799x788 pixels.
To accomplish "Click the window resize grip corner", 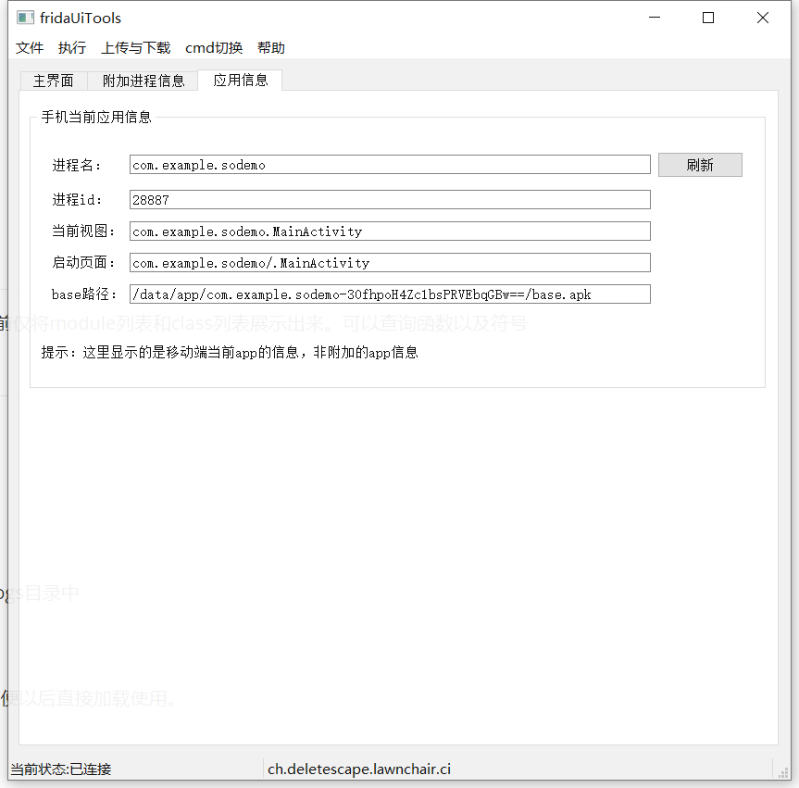I will (x=783, y=772).
